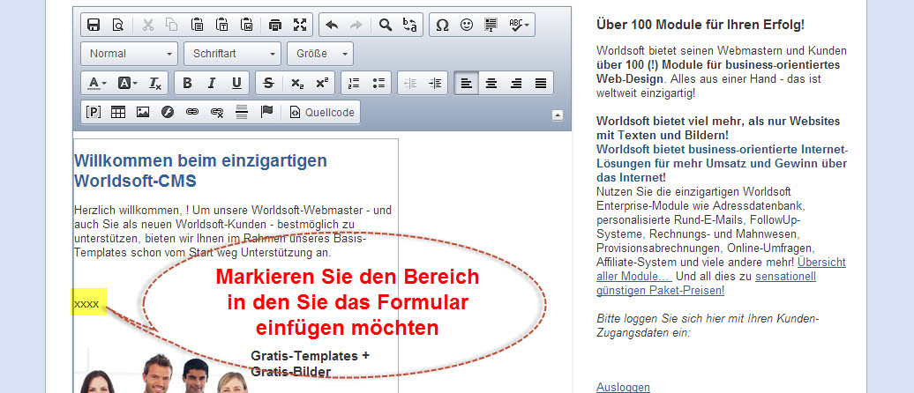Switch to Quellcode source view
This screenshot has width=914, height=393.
[322, 113]
